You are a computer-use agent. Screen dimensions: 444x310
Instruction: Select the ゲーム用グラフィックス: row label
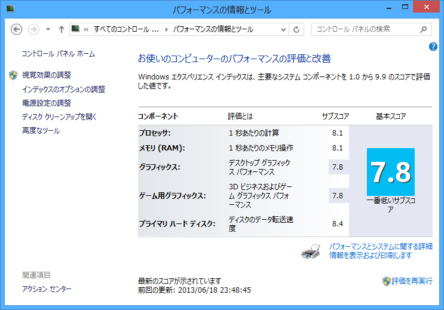point(173,196)
